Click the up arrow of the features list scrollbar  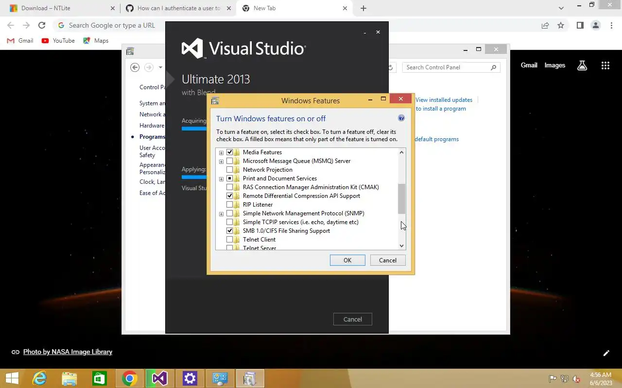tap(401, 152)
